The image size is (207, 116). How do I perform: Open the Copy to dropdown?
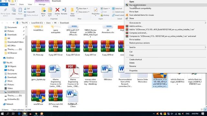point(50,12)
